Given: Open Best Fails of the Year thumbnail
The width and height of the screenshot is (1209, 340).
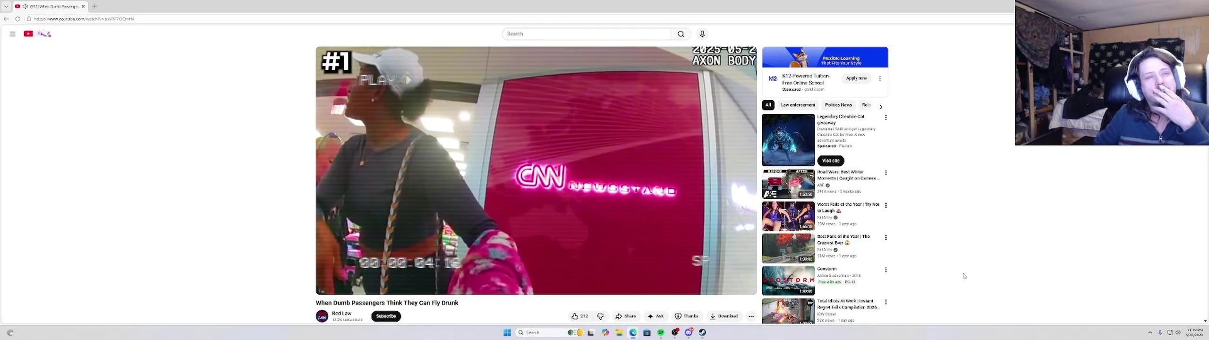Looking at the screenshot, I should (788, 248).
